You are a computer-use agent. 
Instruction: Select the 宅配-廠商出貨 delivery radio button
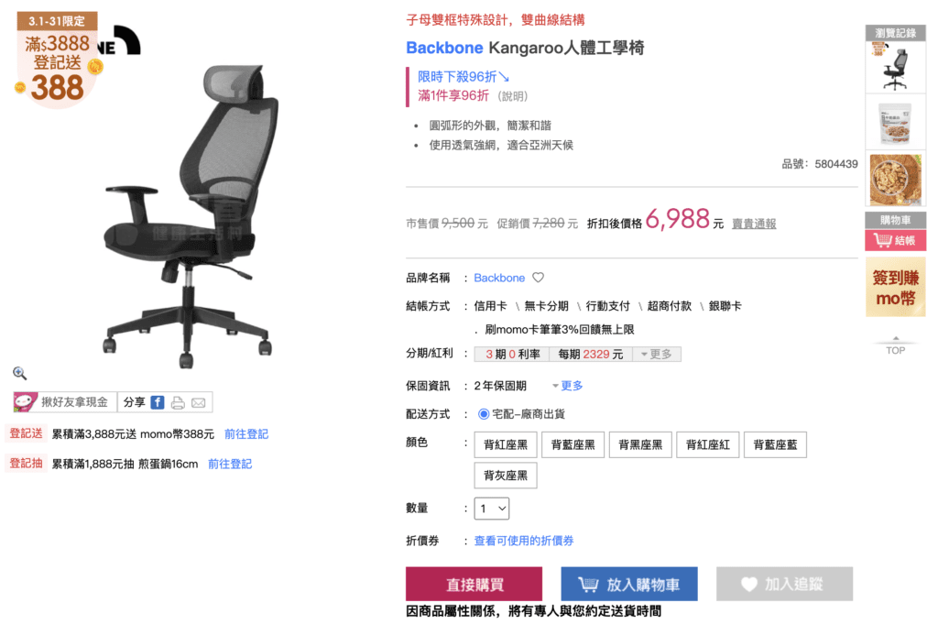coord(484,414)
